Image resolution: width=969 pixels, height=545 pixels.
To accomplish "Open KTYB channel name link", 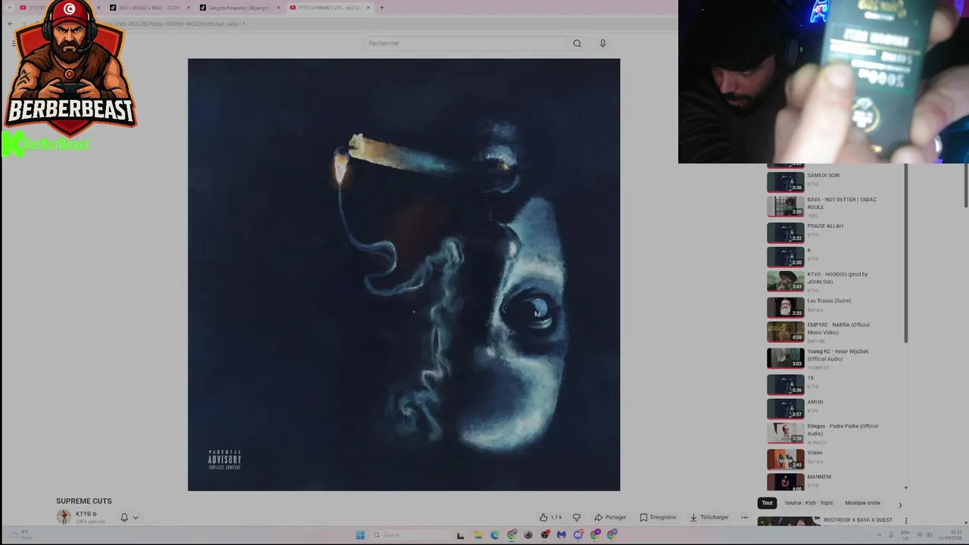I will click(83, 514).
